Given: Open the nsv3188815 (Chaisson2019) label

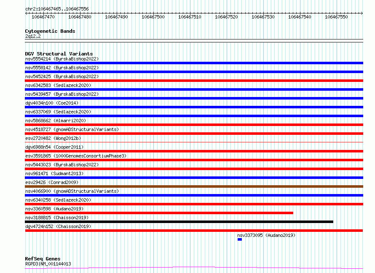Looking at the screenshot, I should coord(57,218).
